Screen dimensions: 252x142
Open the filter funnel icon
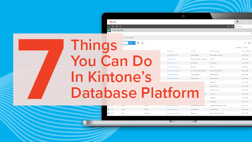coord(138,43)
